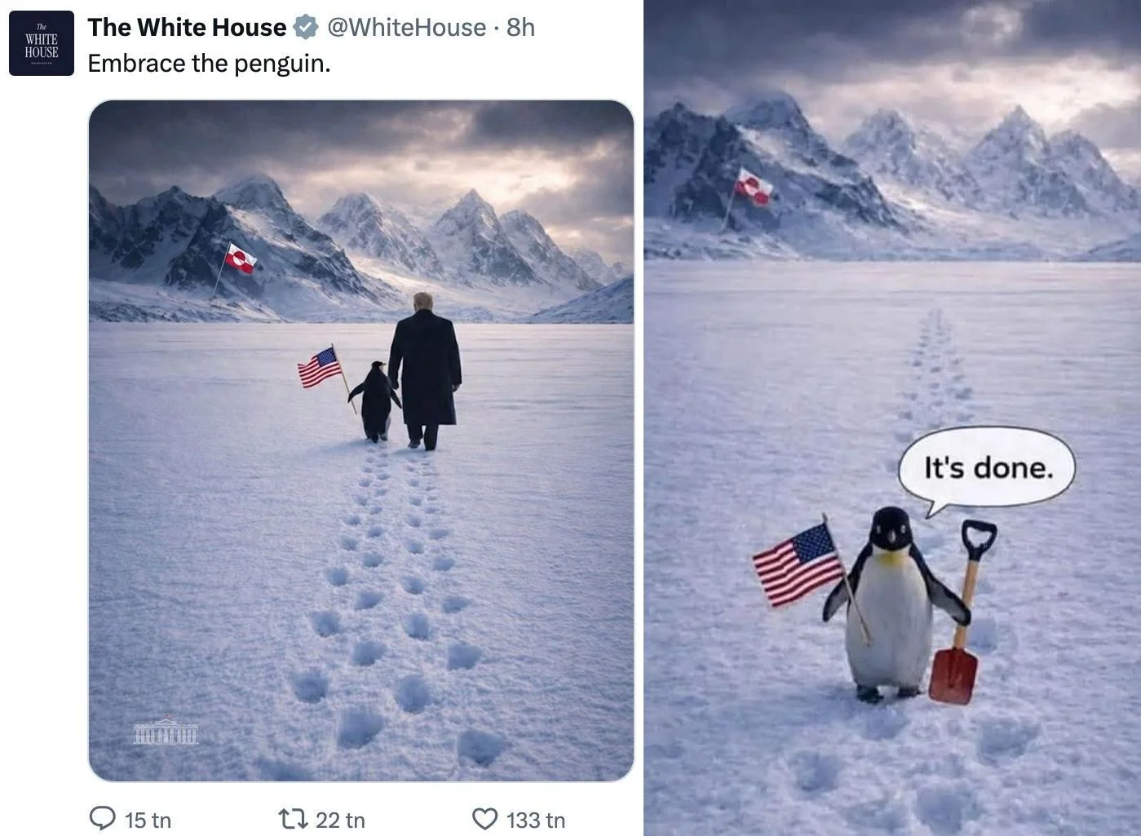View the 133 tn likes count
Screen dimensions: 1141x836
pos(535,820)
